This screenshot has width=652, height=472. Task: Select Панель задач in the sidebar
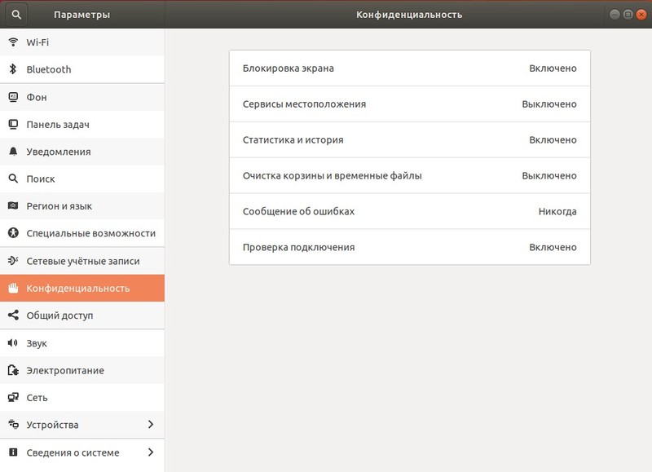(81, 124)
